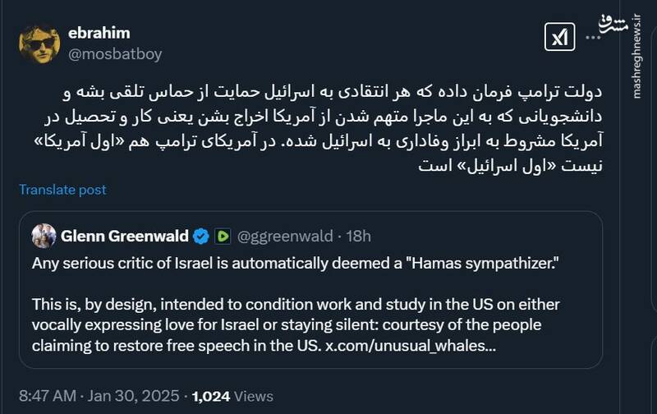This screenshot has width=657, height=414.
Task: Open the Grok explain-post icon
Action: pos(559,38)
